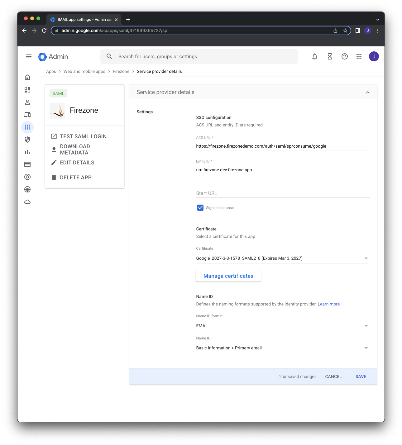Open the Home section in sidebar

(x=27, y=77)
